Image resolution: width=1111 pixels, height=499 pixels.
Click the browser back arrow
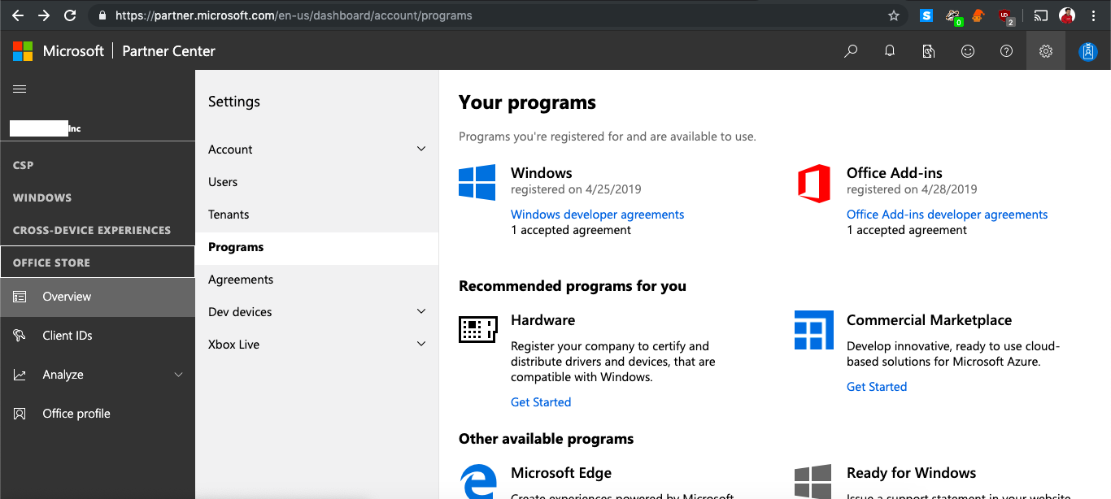coord(18,15)
